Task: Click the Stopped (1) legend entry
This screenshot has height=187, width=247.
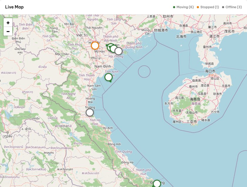Action: (x=208, y=7)
